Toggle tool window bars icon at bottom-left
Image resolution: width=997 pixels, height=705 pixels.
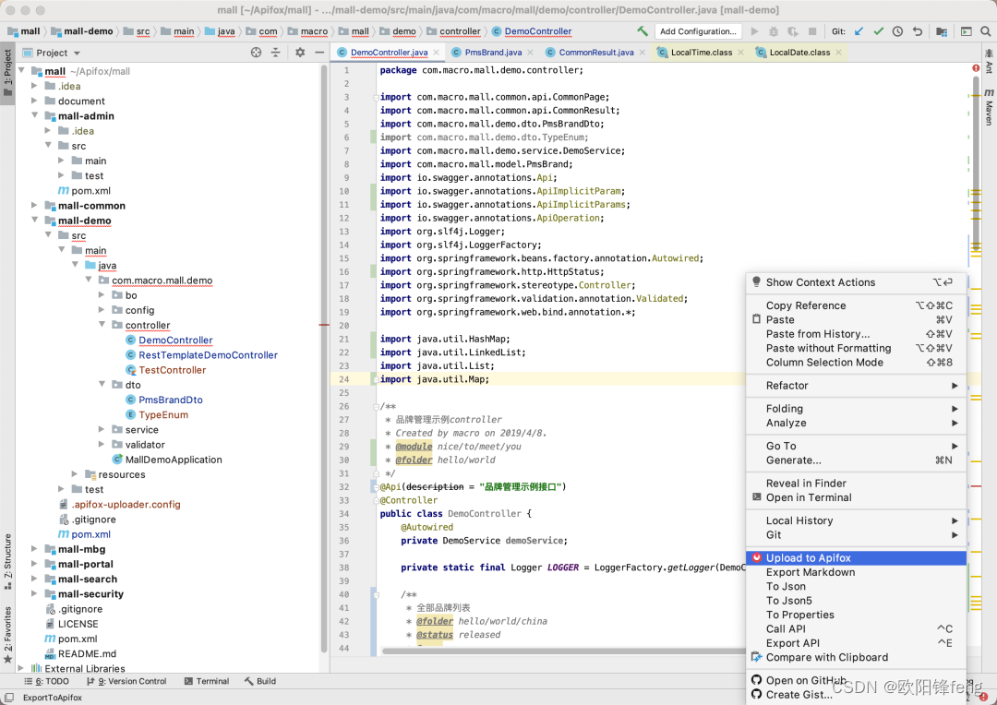point(9,698)
